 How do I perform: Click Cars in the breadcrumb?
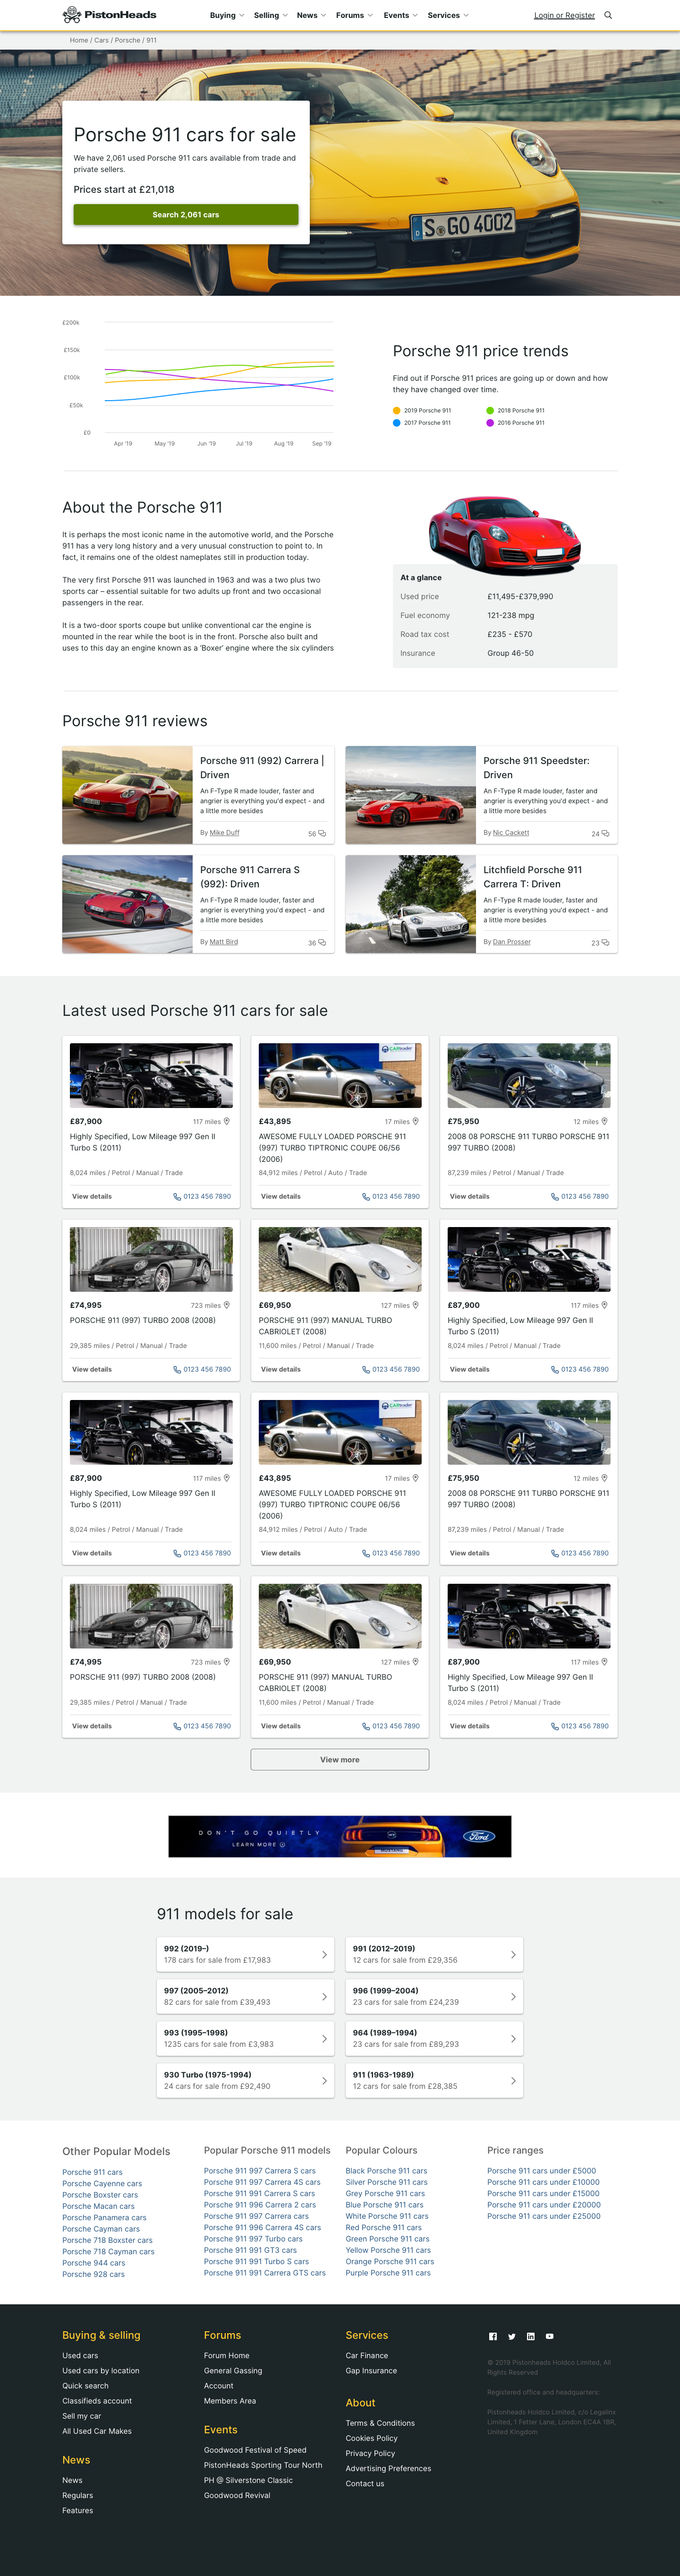pos(101,40)
